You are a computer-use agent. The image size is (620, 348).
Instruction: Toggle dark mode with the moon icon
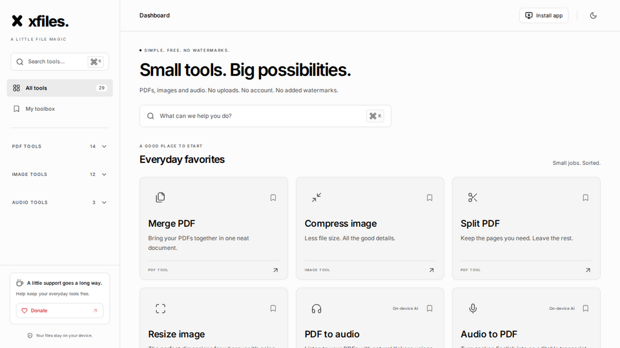tap(593, 15)
